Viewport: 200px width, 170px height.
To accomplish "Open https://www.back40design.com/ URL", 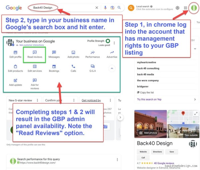I will [x=38, y=163].
